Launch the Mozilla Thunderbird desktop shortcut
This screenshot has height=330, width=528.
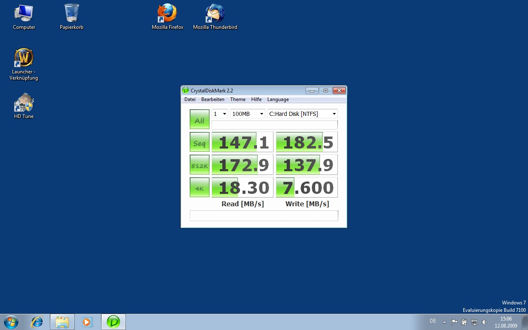pos(215,17)
